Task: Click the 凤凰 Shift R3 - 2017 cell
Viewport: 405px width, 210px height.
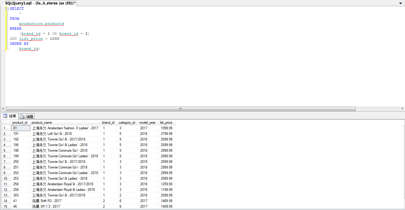Action: (x=66, y=201)
